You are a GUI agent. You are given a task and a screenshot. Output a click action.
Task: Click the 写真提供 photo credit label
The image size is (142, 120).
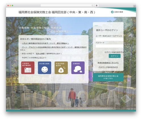point(25,92)
